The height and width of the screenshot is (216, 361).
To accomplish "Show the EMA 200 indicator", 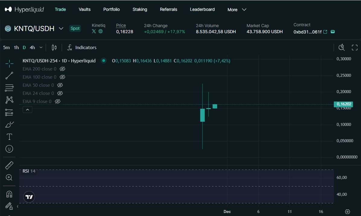I will pos(62,69).
